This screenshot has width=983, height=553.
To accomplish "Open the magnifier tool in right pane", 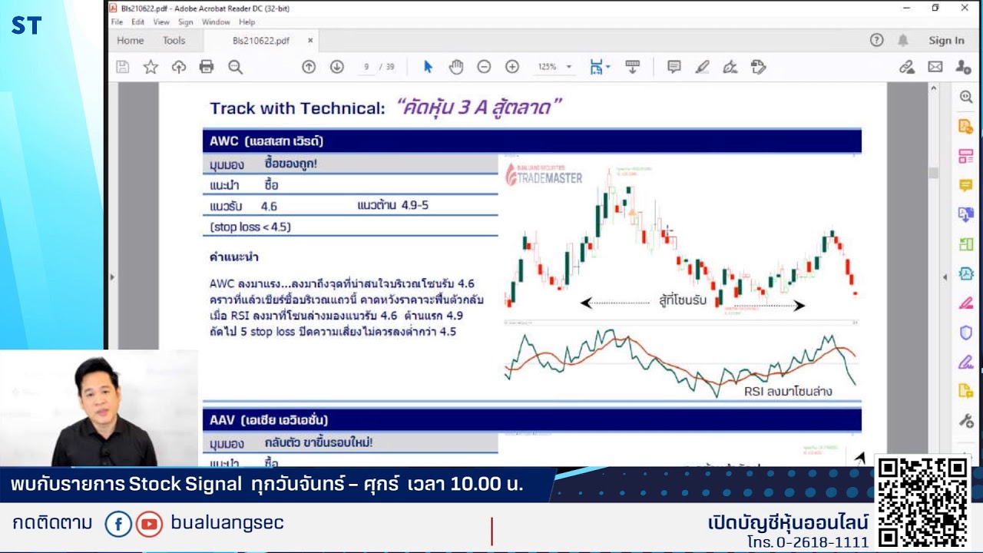I will click(966, 97).
